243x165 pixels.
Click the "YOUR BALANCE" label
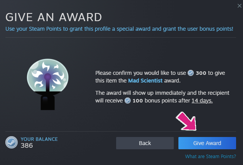coord(39,139)
